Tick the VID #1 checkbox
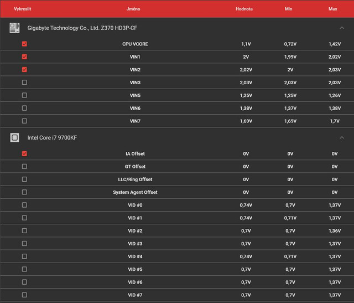This screenshot has width=354, height=303. (x=24, y=218)
